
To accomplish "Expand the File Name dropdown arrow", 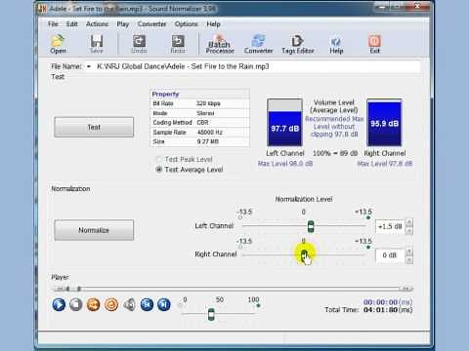I will [89, 66].
